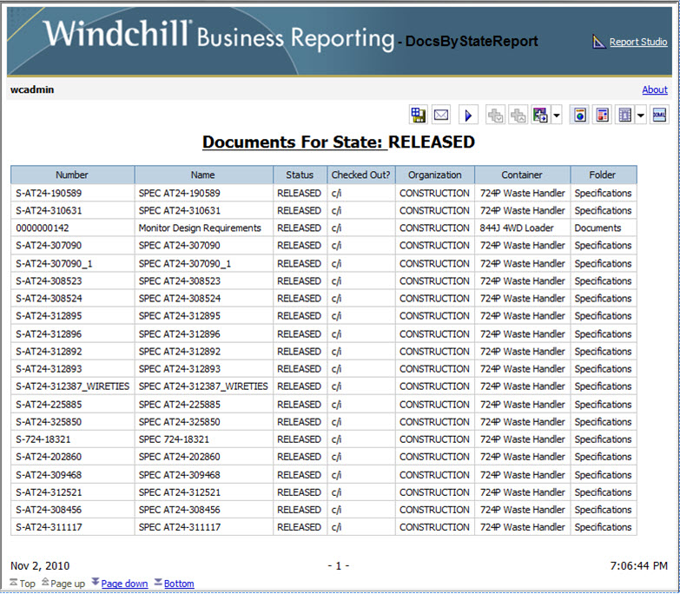View report in HTML format icon
The width and height of the screenshot is (680, 594).
pyautogui.click(x=579, y=115)
